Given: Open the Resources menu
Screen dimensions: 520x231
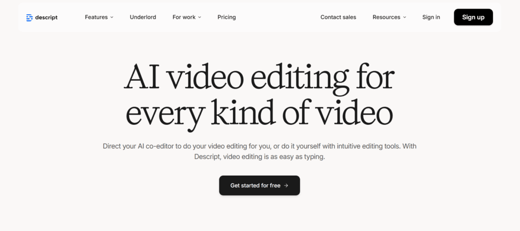Looking at the screenshot, I should tap(386, 17).
